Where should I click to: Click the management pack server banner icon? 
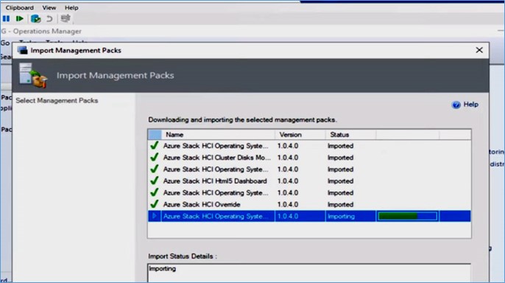(33, 75)
